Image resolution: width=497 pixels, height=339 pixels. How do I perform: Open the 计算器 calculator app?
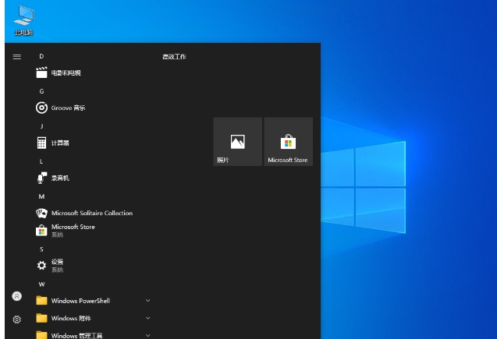[60, 143]
